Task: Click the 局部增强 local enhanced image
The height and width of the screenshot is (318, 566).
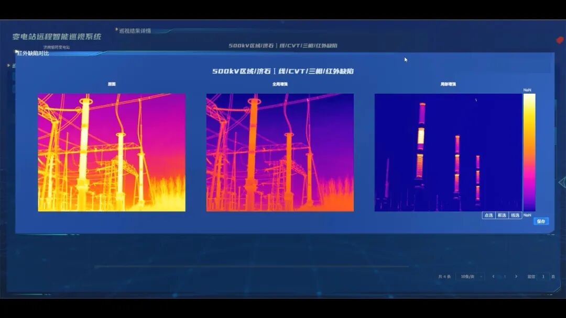Action: click(x=448, y=152)
